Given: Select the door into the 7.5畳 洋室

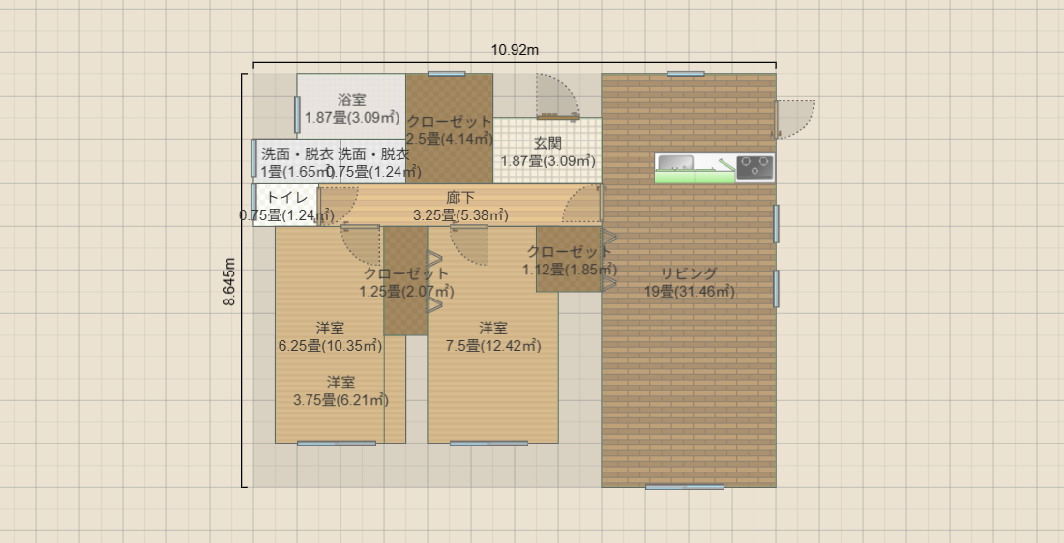Looking at the screenshot, I should tap(469, 245).
